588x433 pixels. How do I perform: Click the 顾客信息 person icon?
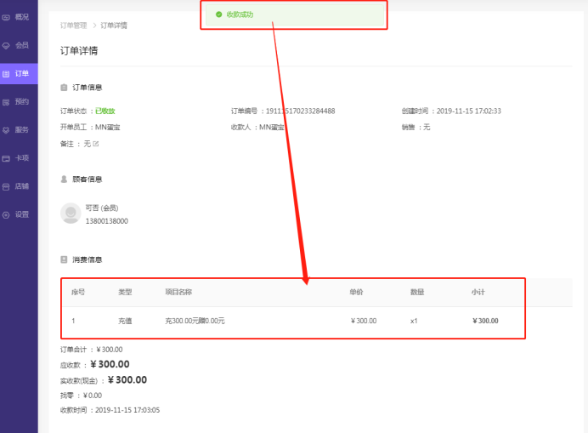(x=64, y=179)
